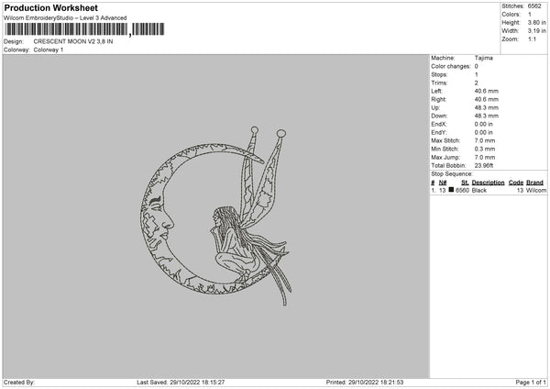Image resolution: width=550 pixels, height=389 pixels.
Task: Click the 'Production Worksheet' title
Action: pyautogui.click(x=50, y=7)
